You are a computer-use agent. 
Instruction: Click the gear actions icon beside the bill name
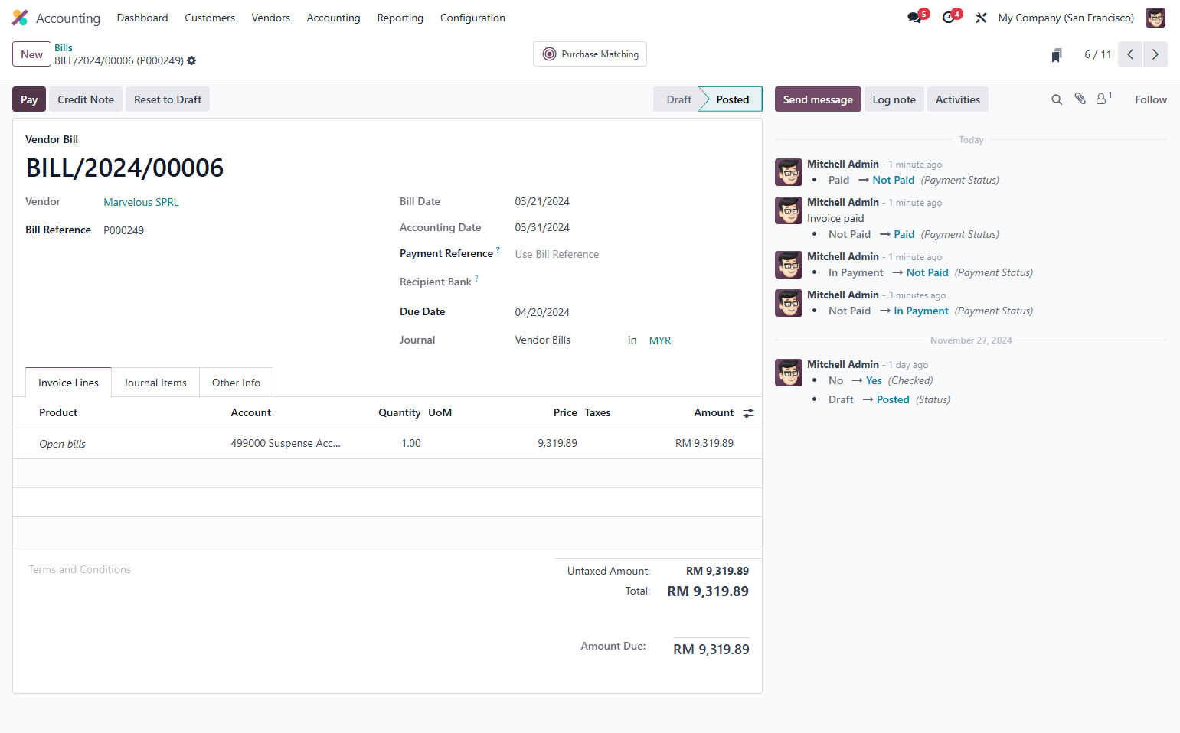click(x=191, y=60)
